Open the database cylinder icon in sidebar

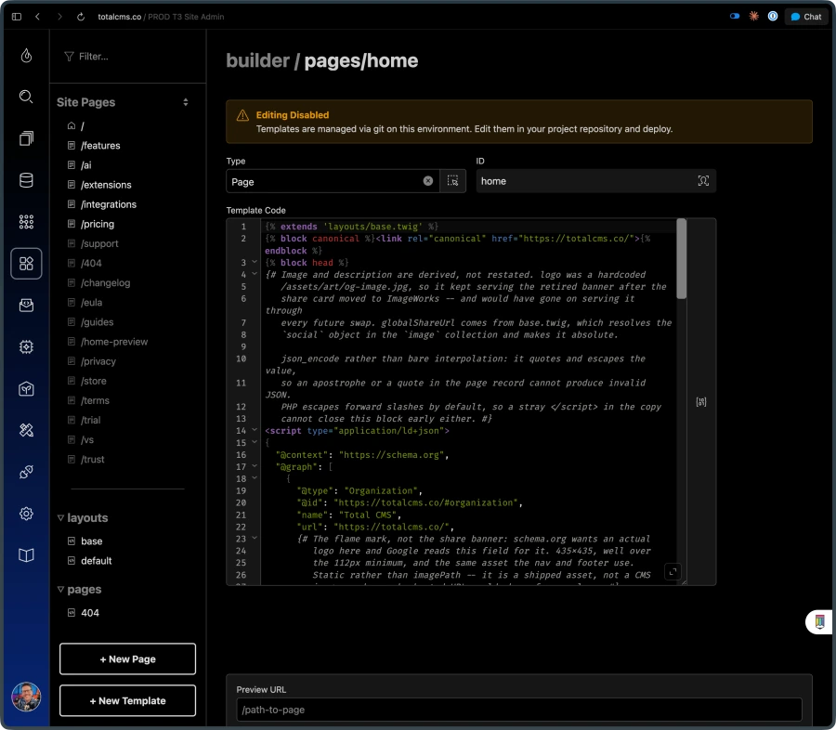point(26,180)
